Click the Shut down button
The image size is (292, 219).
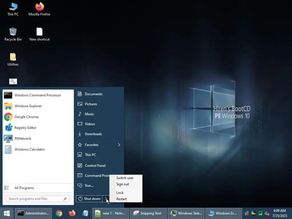(89, 199)
